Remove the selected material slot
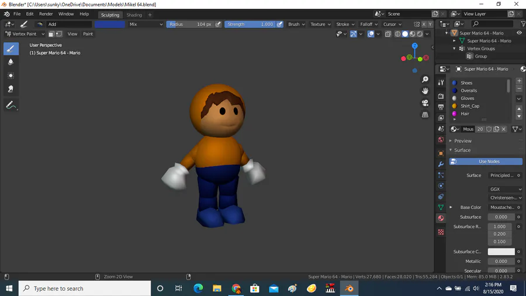Screen dimensions: 526x296 [x=519, y=88]
